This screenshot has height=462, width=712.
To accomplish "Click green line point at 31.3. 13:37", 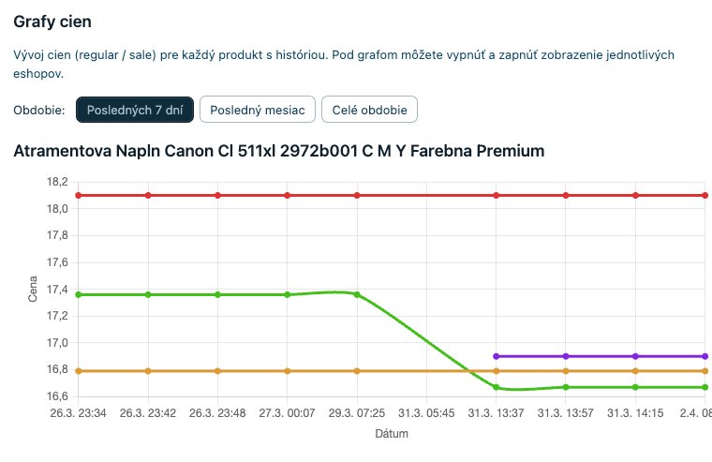I will (x=497, y=387).
